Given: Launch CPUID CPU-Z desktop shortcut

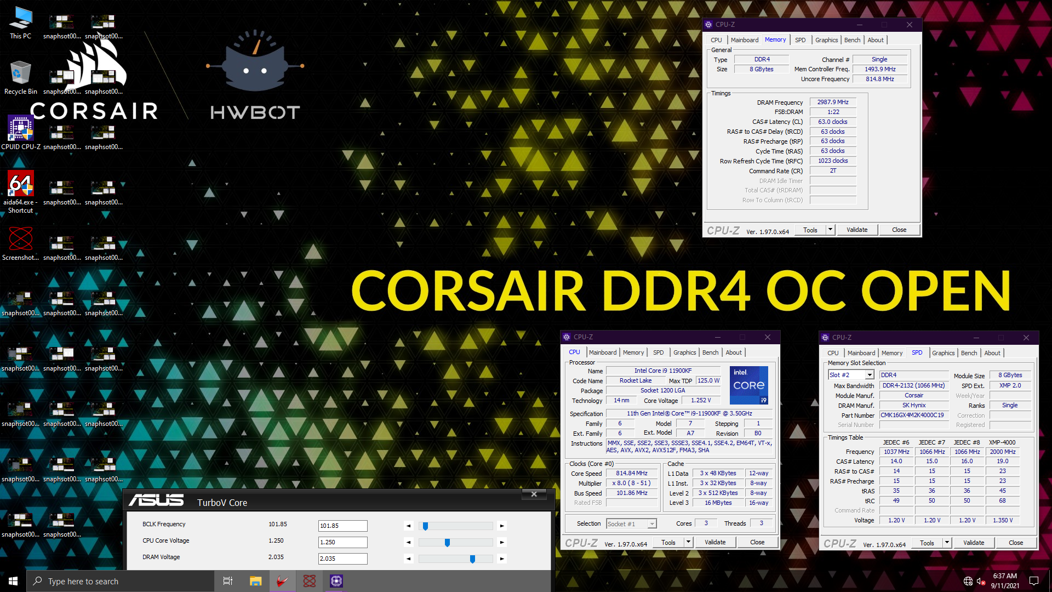Looking at the screenshot, I should click(x=20, y=133).
